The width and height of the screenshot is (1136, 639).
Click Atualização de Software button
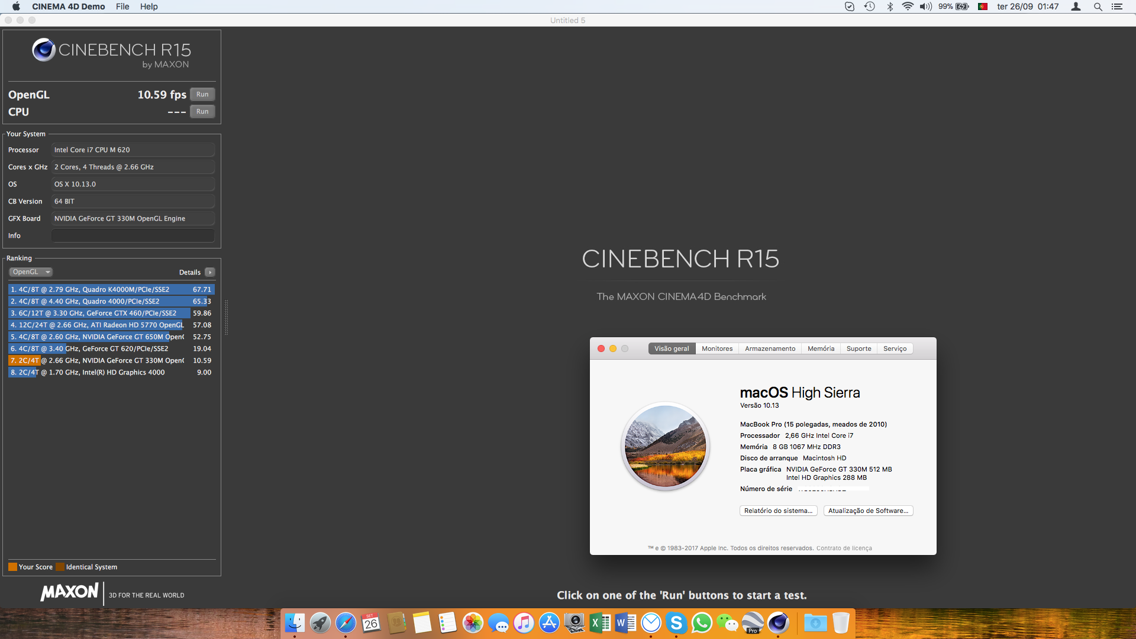pyautogui.click(x=868, y=511)
